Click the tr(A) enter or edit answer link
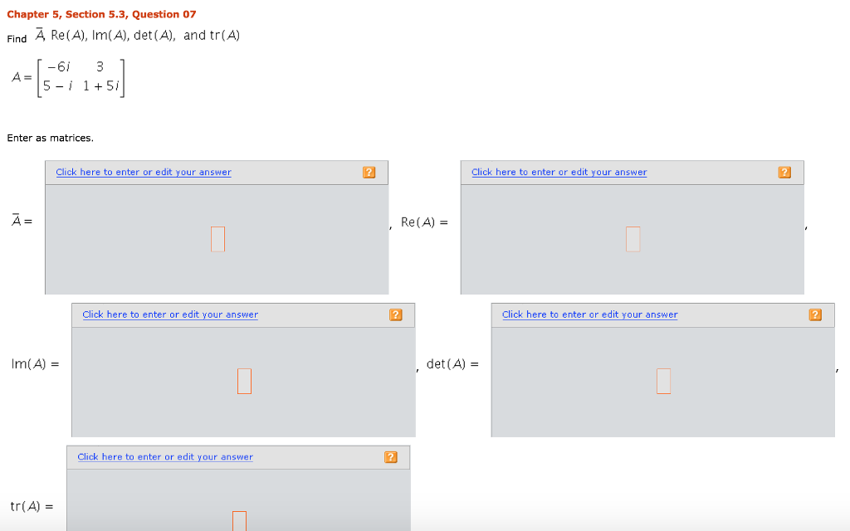The width and height of the screenshot is (850, 531). tap(165, 457)
